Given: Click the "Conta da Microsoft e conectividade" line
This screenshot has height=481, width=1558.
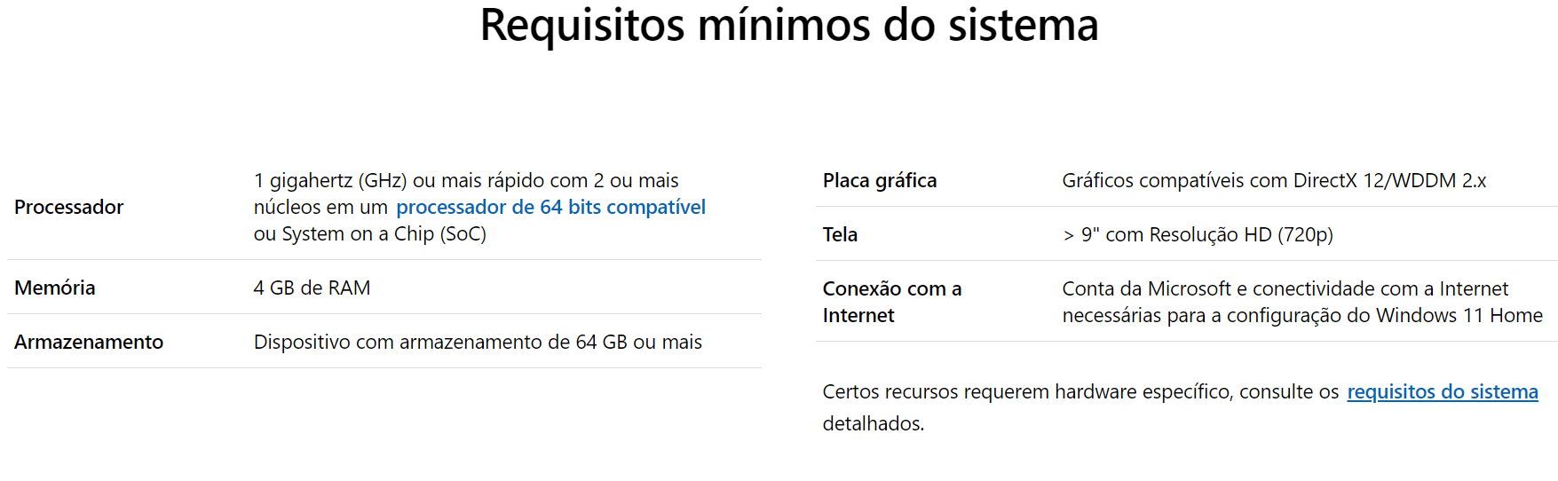Looking at the screenshot, I should point(1285,289).
